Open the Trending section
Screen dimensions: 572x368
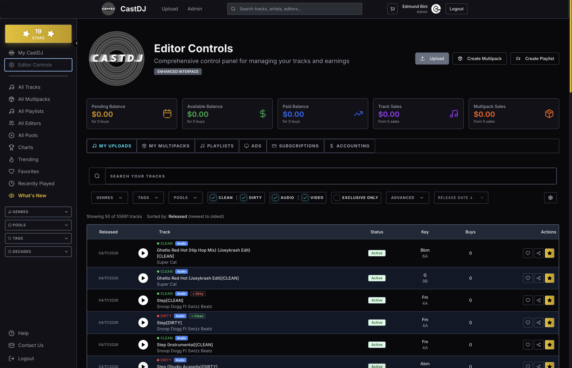pyautogui.click(x=28, y=159)
